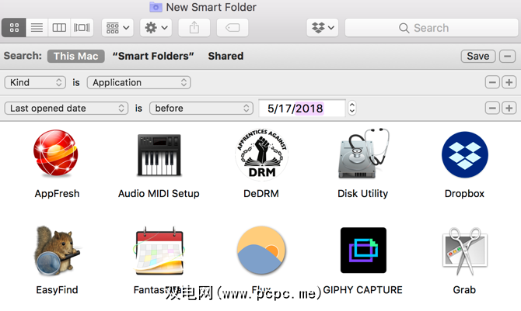Switch to list view
This screenshot has width=521, height=311.
point(37,27)
